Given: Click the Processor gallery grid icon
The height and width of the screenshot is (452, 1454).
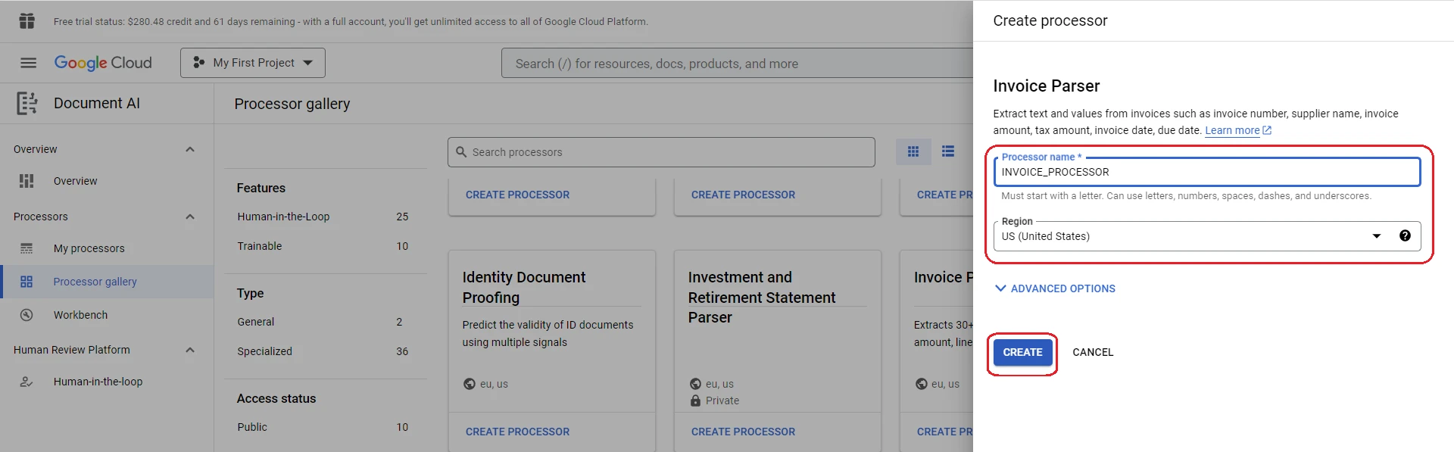Looking at the screenshot, I should 27,282.
